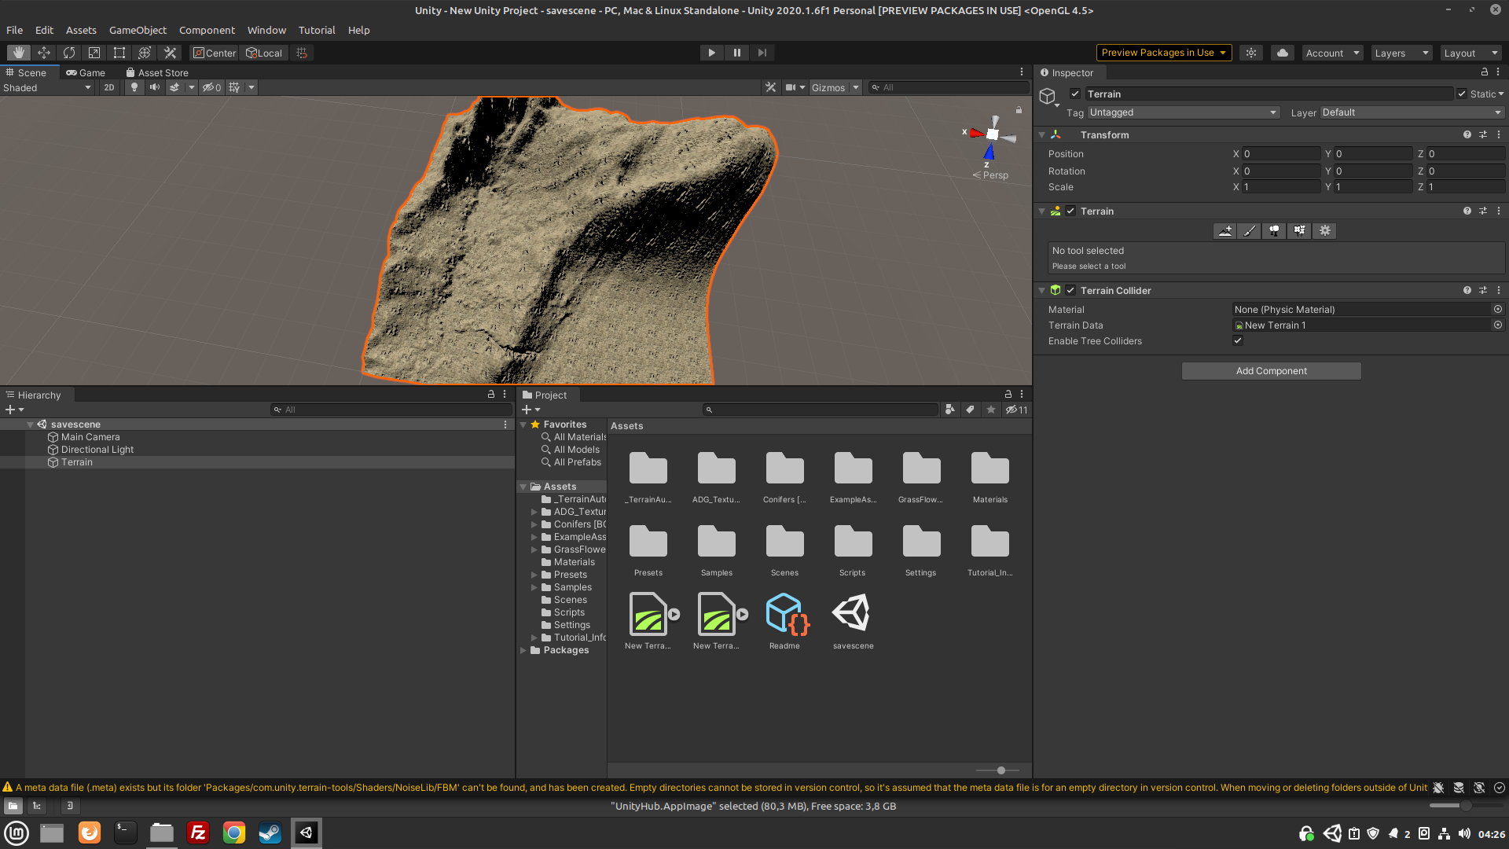Toggle Center pivot mode button
Image resolution: width=1509 pixels, height=849 pixels.
(x=215, y=53)
